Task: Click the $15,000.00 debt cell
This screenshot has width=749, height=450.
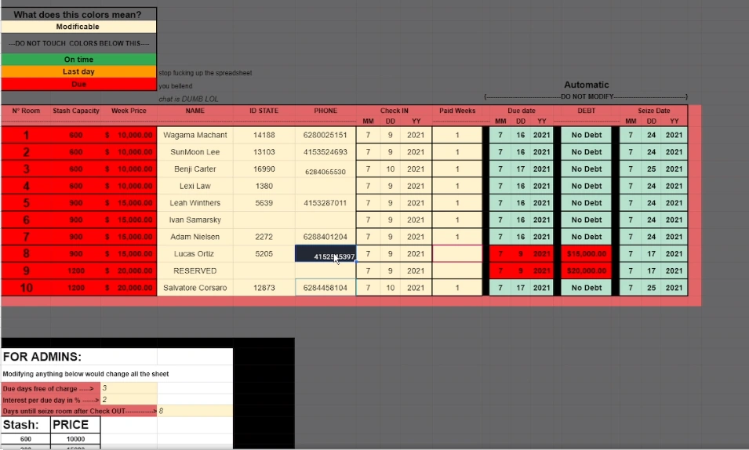Action: point(586,254)
